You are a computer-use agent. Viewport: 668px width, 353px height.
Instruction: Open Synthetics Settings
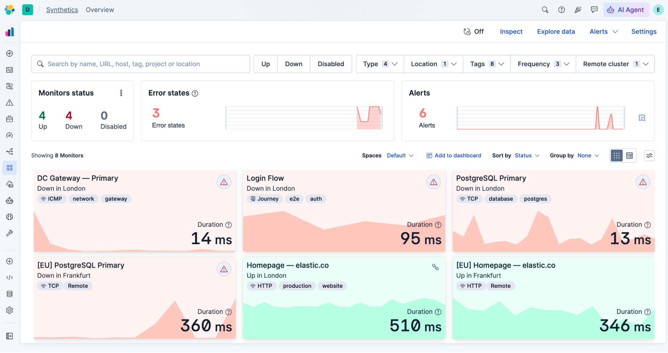(644, 31)
